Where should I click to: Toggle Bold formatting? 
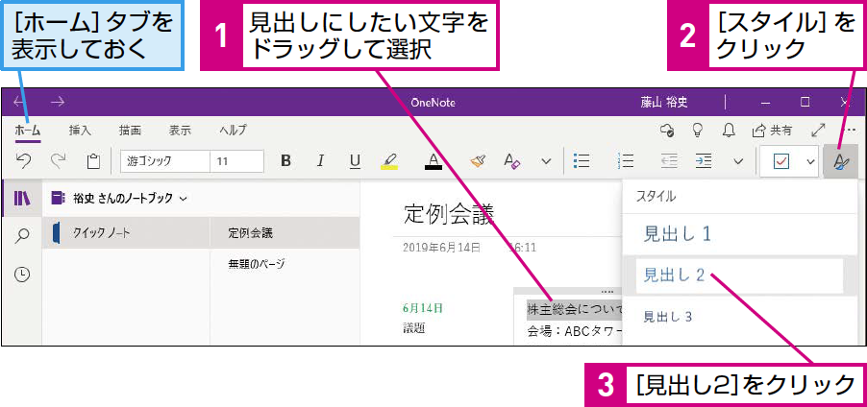(285, 160)
